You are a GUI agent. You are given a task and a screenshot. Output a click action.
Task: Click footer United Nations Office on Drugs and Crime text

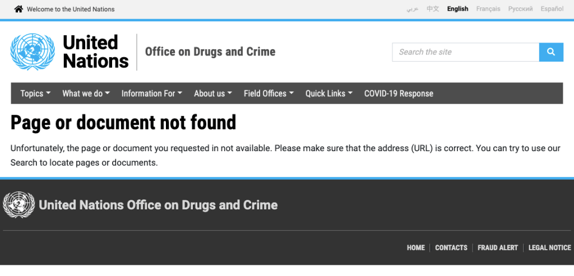(158, 205)
